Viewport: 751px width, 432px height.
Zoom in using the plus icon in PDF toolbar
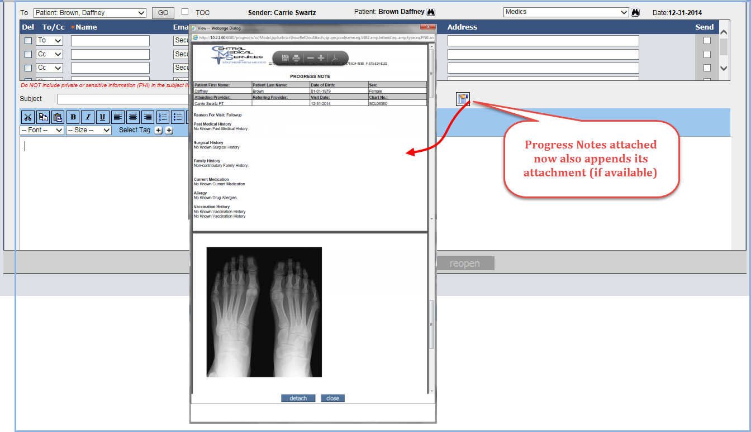(321, 58)
